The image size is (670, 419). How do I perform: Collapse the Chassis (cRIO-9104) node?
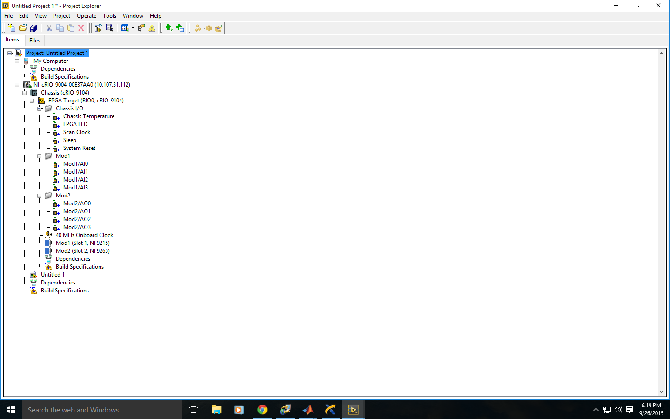coord(25,93)
